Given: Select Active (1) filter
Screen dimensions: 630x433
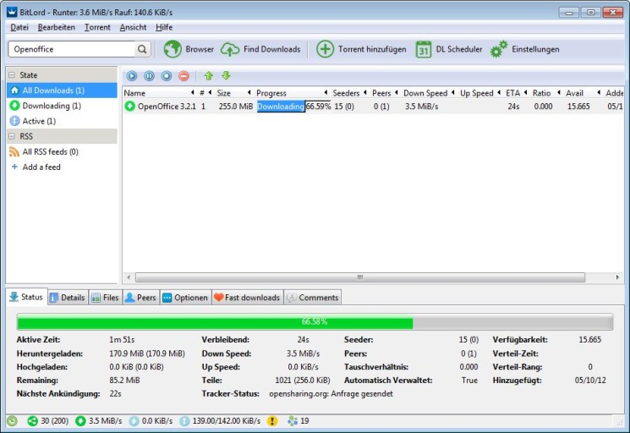Looking at the screenshot, I should click(62, 121).
